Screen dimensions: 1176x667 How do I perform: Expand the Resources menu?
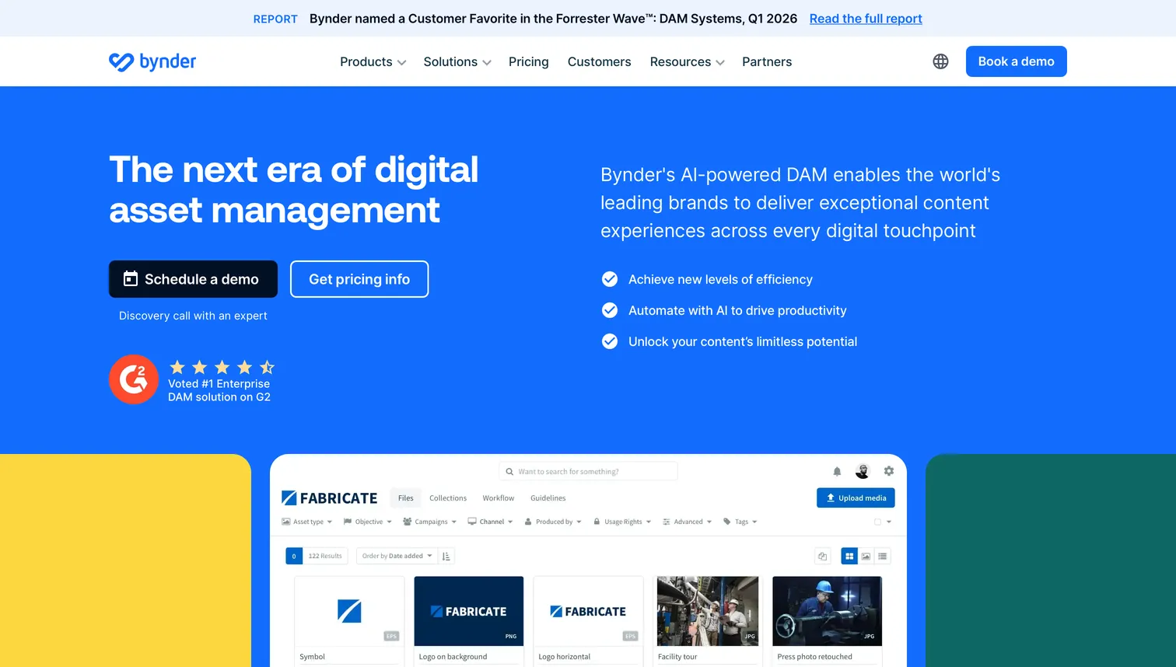[687, 61]
